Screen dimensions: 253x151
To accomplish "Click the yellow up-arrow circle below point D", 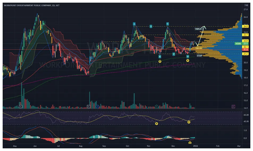I will click(x=188, y=61).
